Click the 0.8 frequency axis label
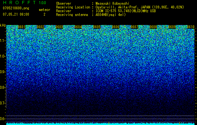The image size is (197, 125). point(2,87)
